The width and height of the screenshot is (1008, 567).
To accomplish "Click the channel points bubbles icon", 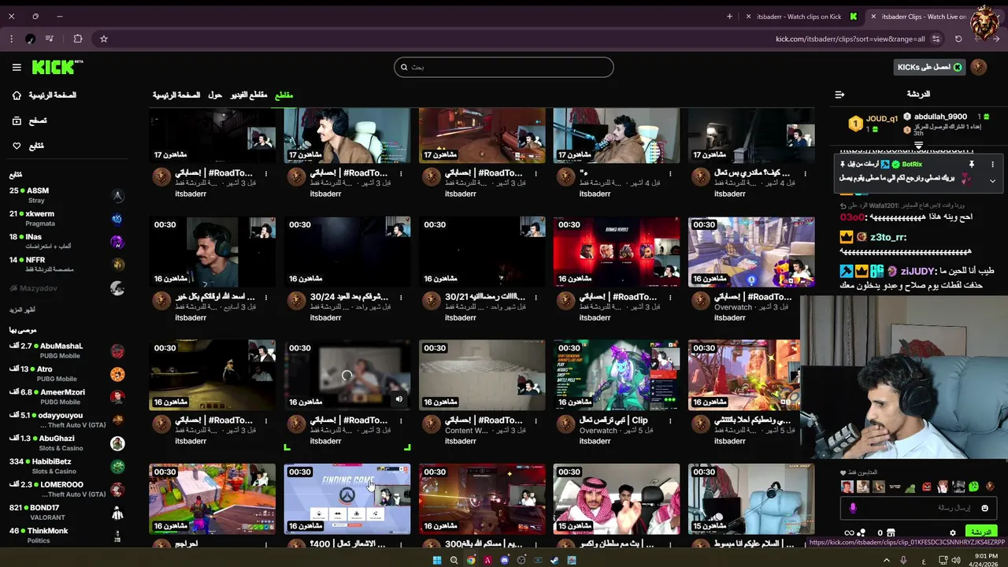I will (862, 533).
